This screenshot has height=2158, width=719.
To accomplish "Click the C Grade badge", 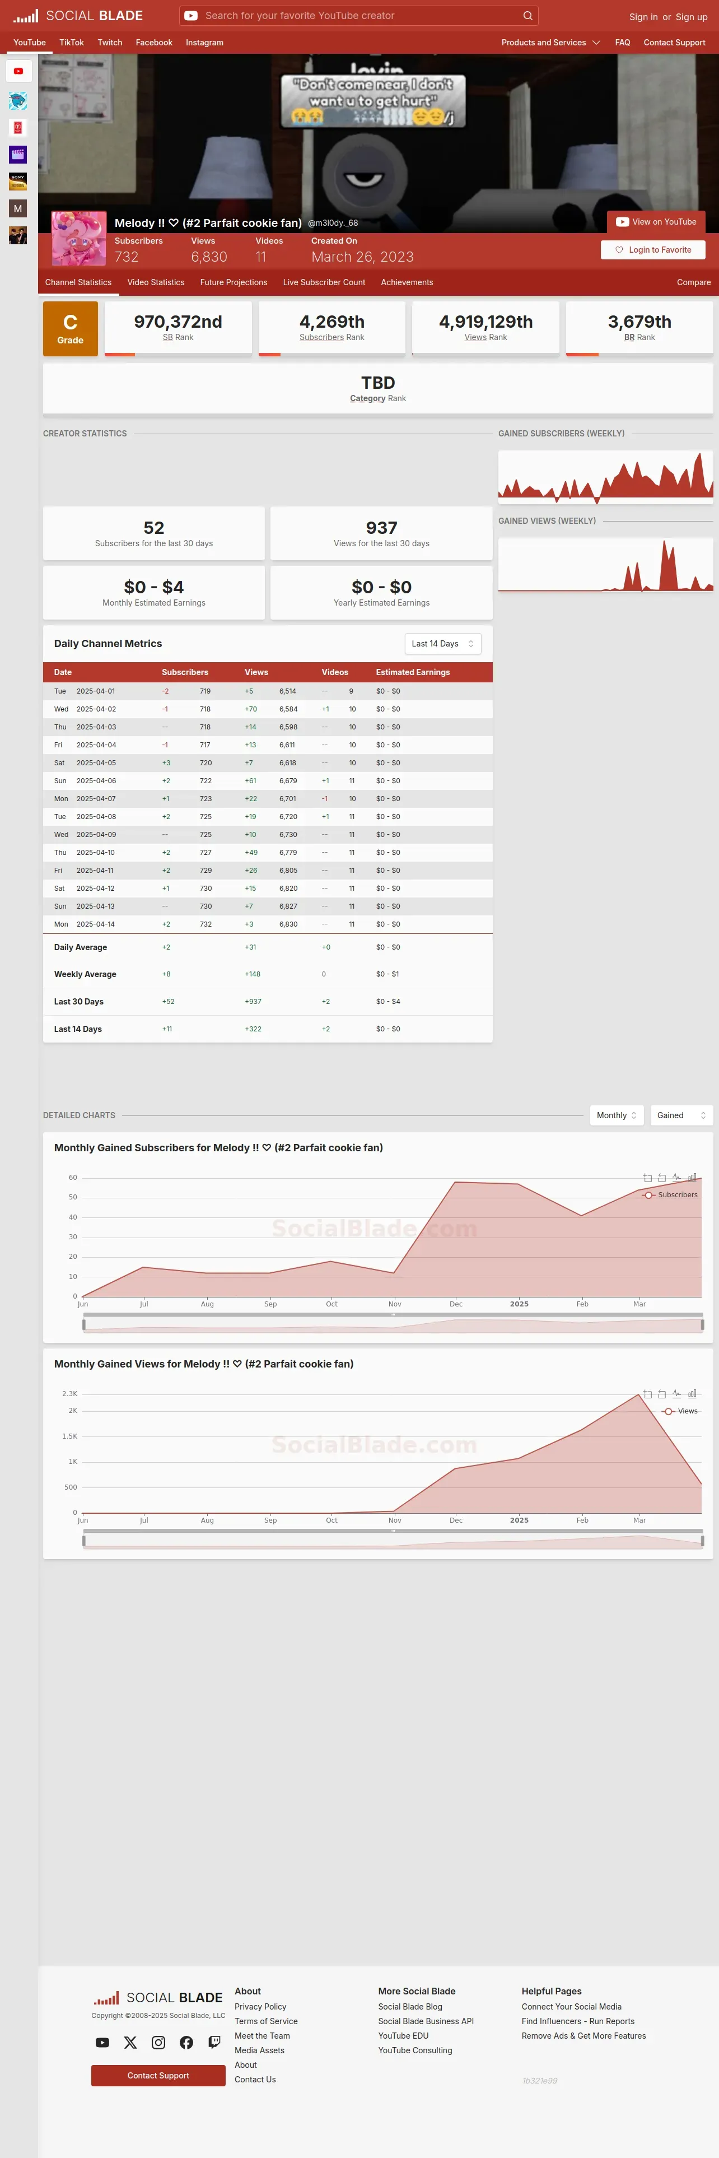I will click(x=71, y=328).
